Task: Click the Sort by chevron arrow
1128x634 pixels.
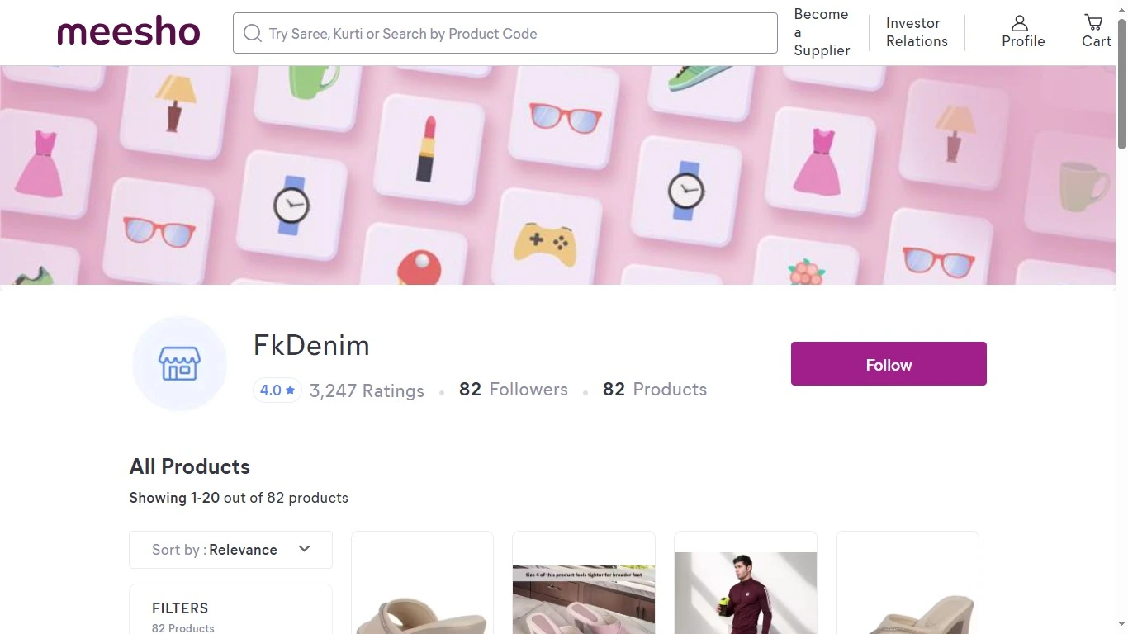Action: tap(304, 549)
